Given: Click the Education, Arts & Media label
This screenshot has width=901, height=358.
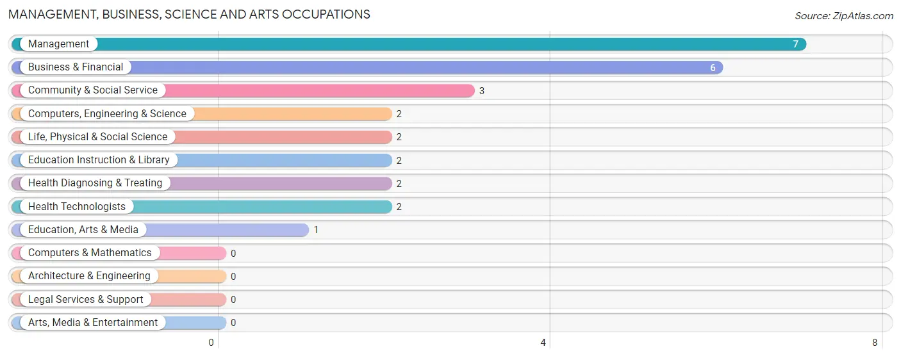Looking at the screenshot, I should tap(83, 230).
